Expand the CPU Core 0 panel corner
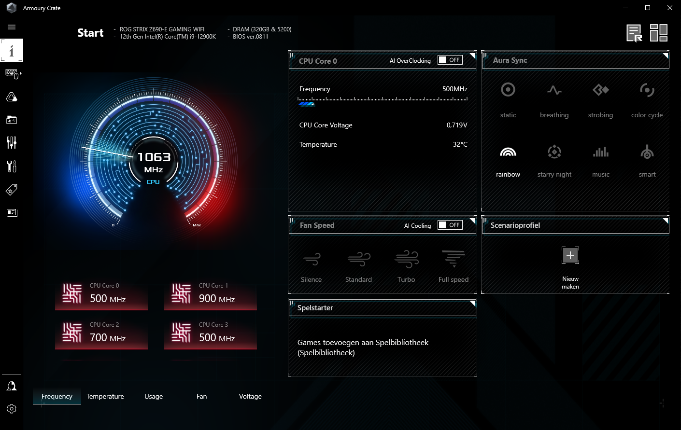Screen dimensions: 681x430 [472, 56]
